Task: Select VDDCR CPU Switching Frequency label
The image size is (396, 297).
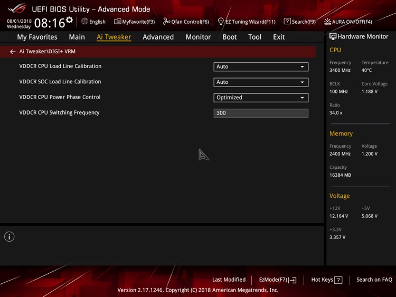Action: 59,112
